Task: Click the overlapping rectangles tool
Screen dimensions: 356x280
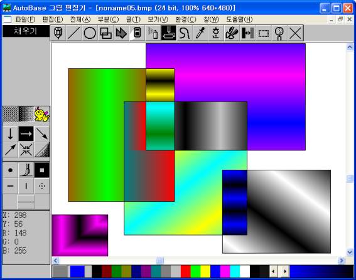Action: pyautogui.click(x=105, y=33)
